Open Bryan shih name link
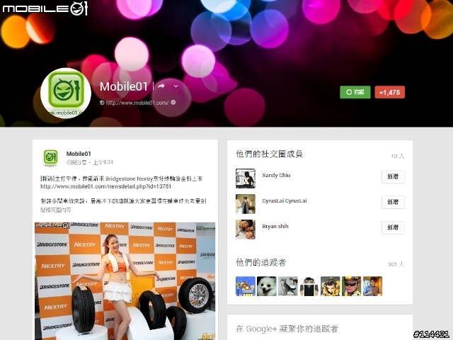Screen dimensions: 453x340 (275, 226)
